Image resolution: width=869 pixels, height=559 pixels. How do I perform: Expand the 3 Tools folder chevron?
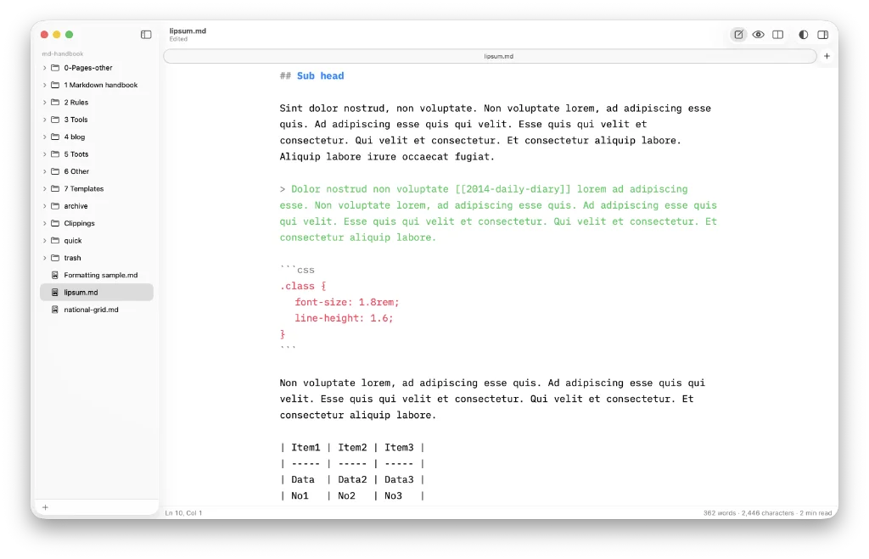[44, 120]
